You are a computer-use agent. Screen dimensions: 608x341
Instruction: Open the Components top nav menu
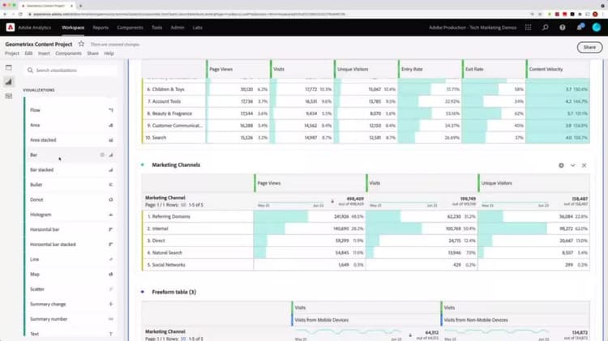130,28
